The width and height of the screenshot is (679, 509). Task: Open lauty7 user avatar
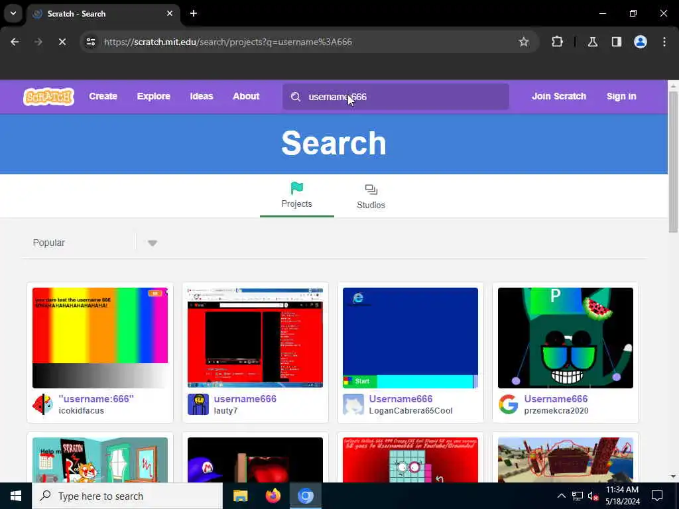(x=198, y=404)
